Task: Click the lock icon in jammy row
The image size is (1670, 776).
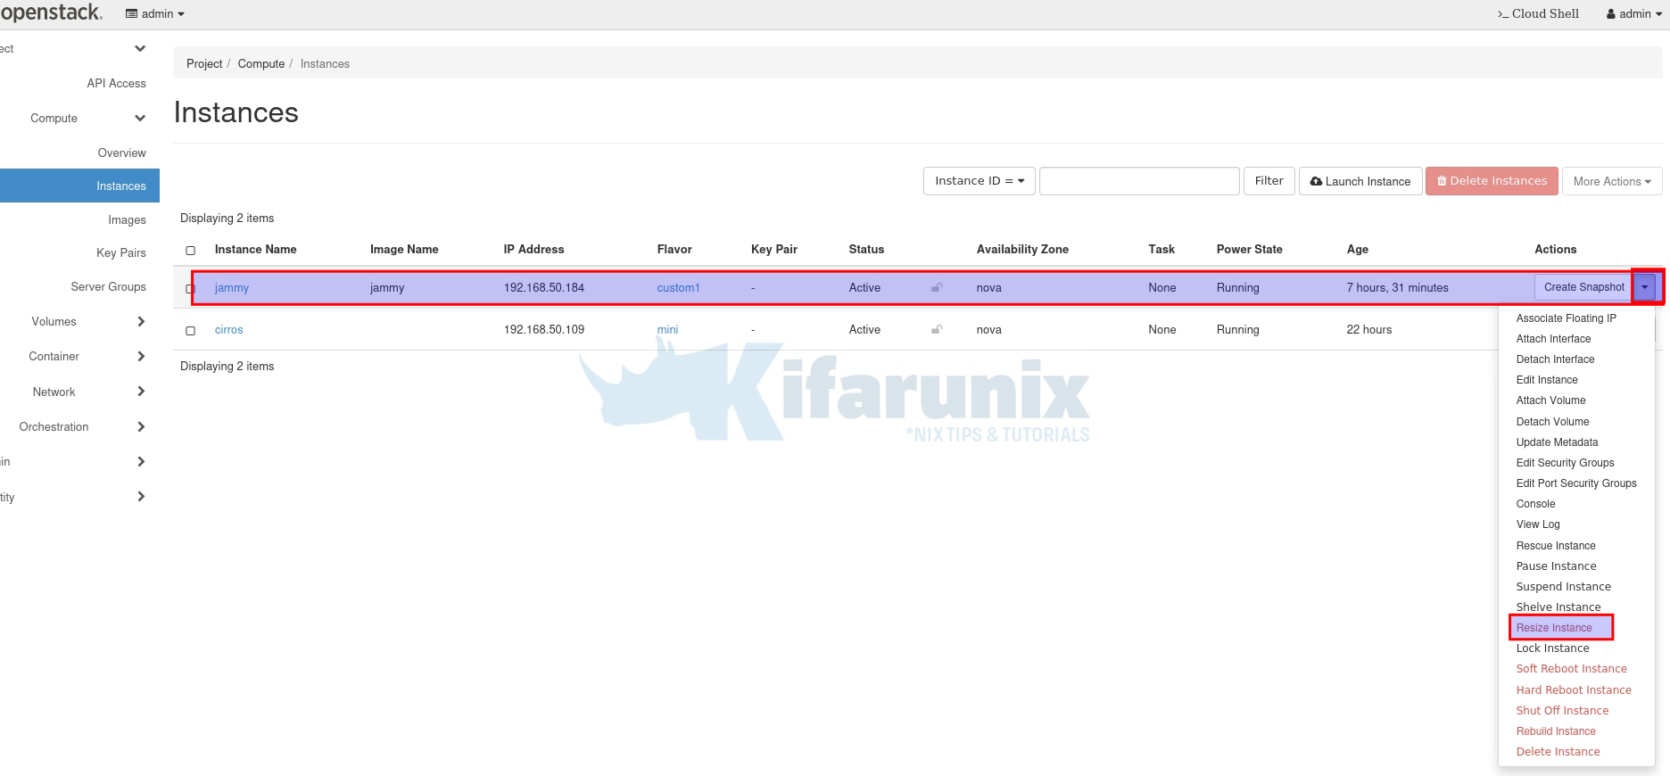Action: pos(937,287)
